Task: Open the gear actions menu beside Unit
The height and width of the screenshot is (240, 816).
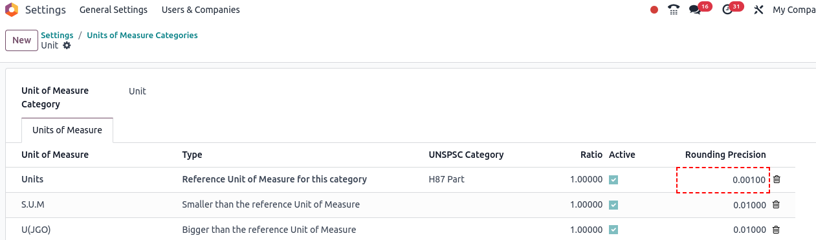Action: point(67,46)
